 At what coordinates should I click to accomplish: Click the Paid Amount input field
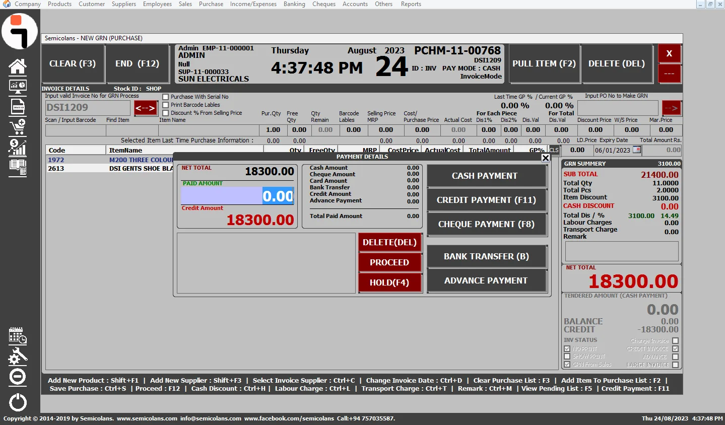tap(237, 196)
